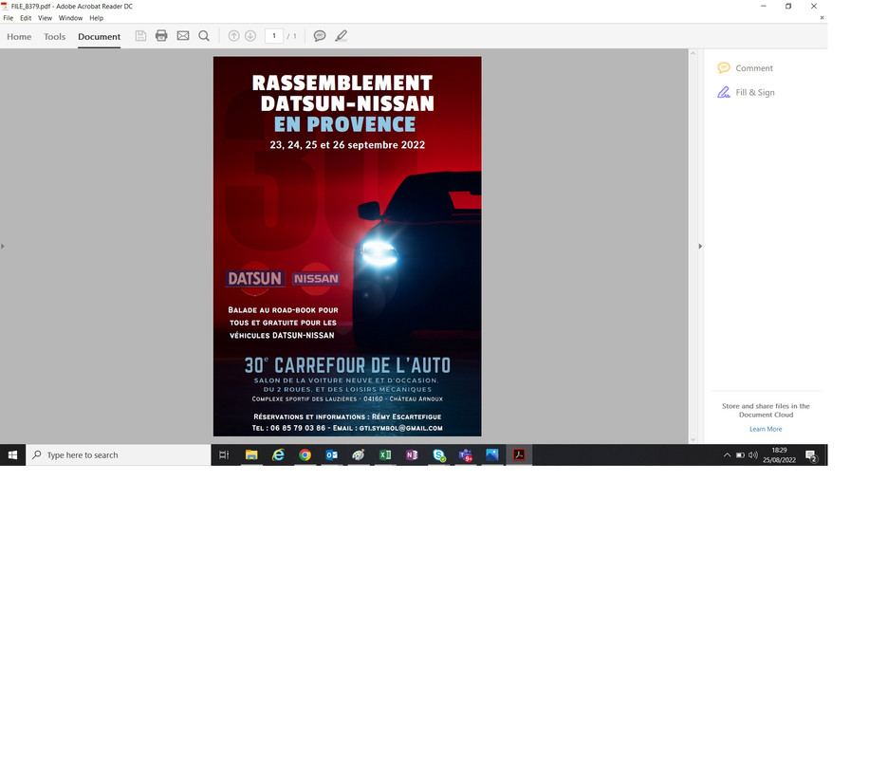Viewport: 869px width, 759px height.
Task: Click the volume speaker tray icon
Action: 753,455
